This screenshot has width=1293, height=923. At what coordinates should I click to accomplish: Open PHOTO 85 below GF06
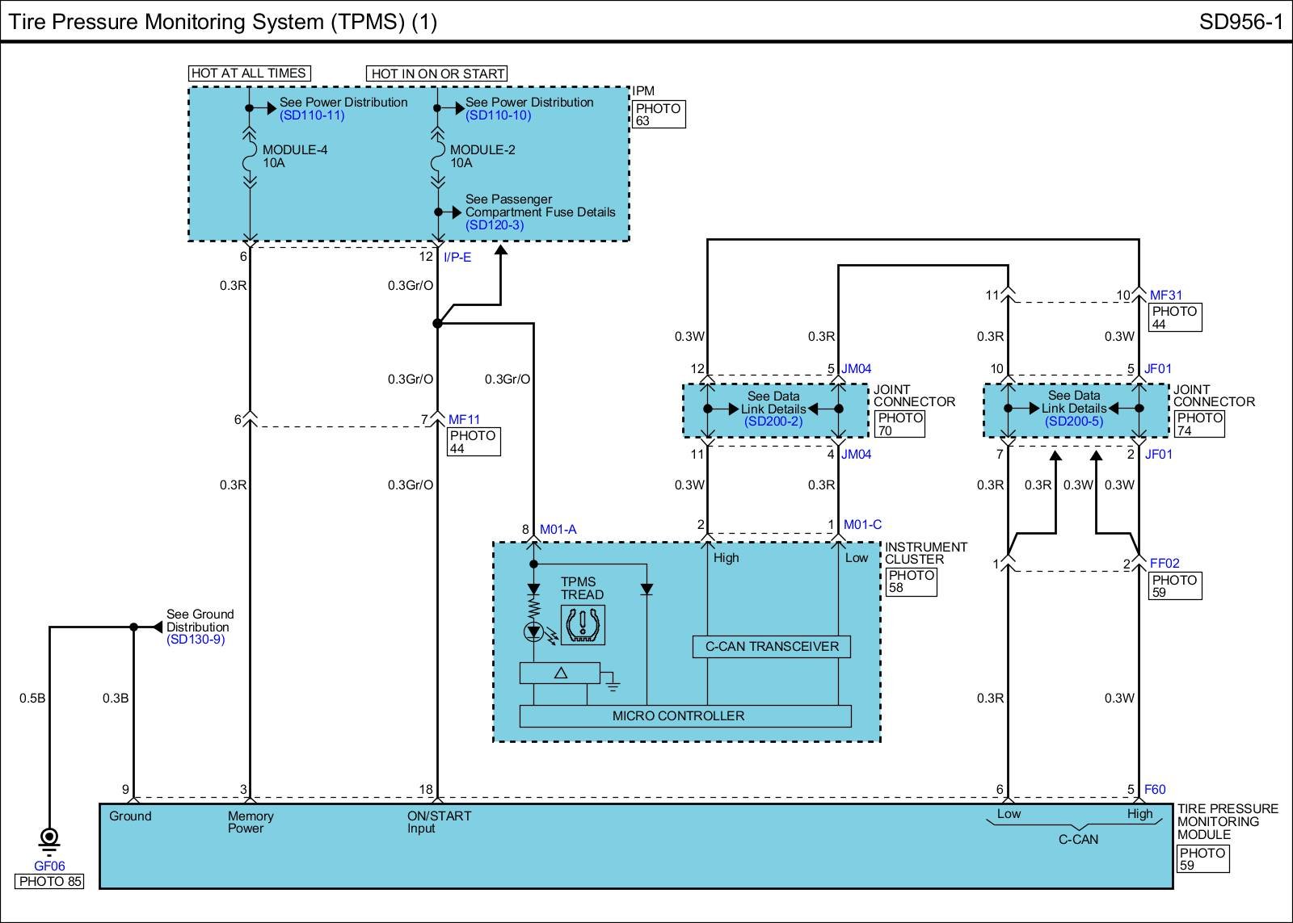pyautogui.click(x=50, y=881)
